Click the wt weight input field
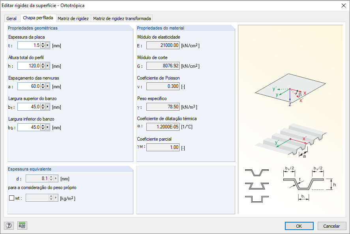This screenshot has width=350, height=234. pos(37,198)
